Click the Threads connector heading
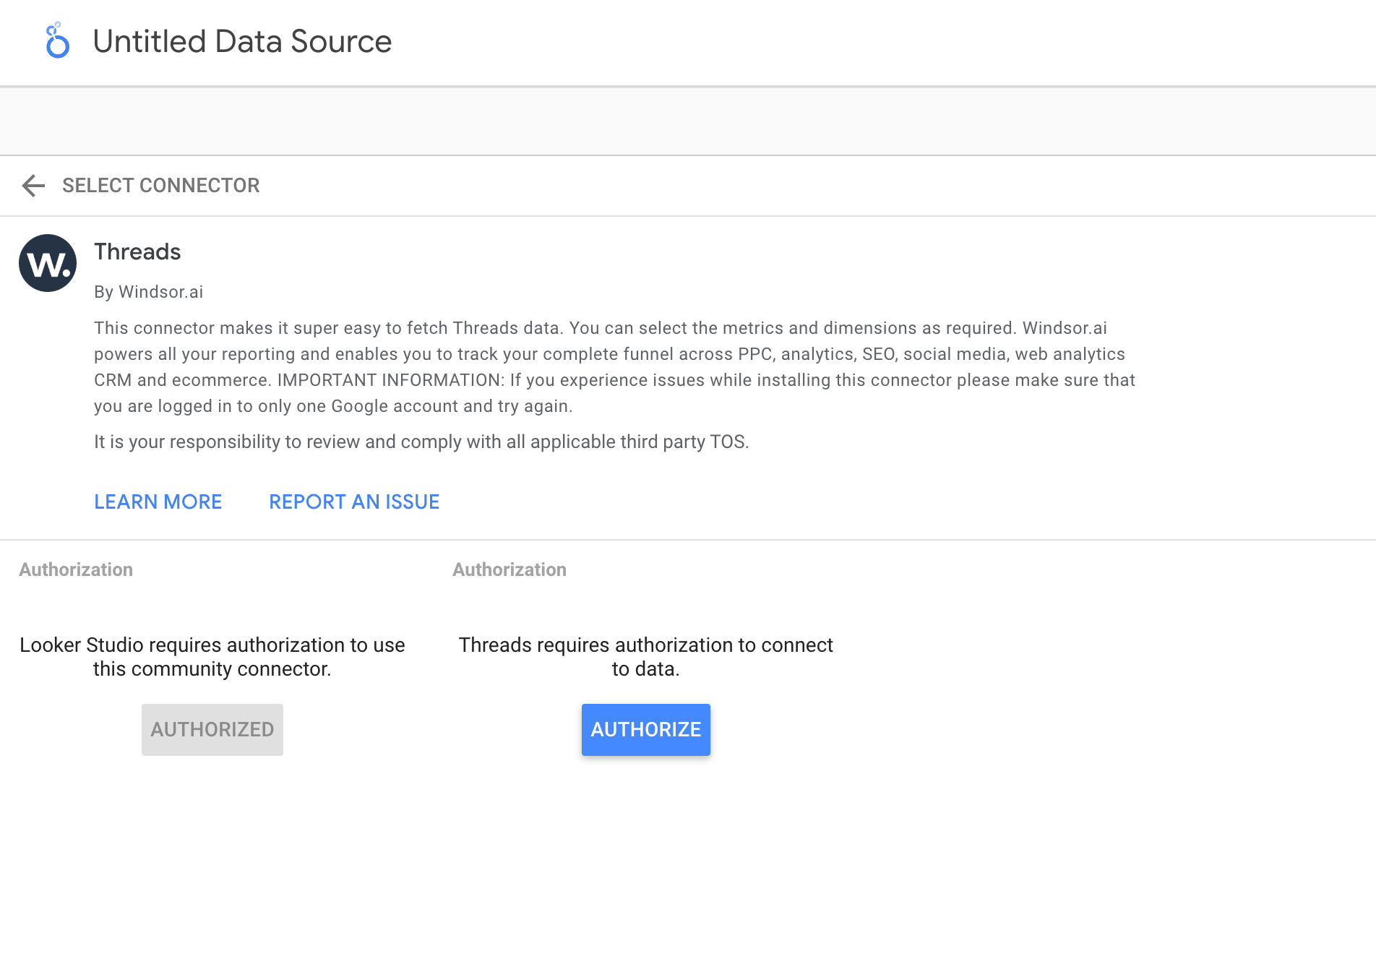The image size is (1376, 977). [x=137, y=251]
